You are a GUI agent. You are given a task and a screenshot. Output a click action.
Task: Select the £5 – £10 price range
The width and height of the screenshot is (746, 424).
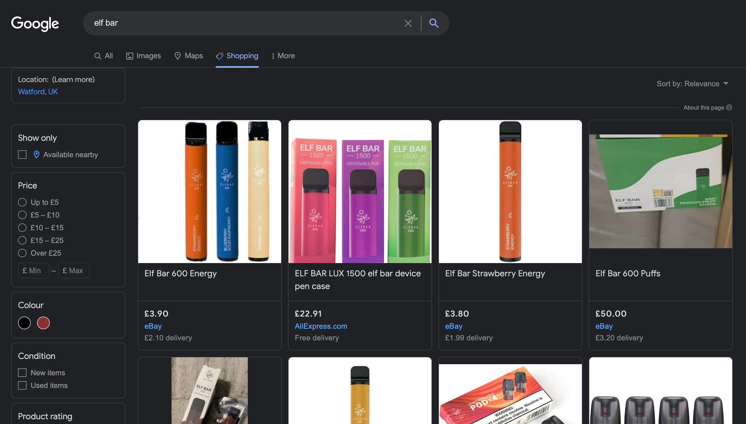(x=22, y=215)
